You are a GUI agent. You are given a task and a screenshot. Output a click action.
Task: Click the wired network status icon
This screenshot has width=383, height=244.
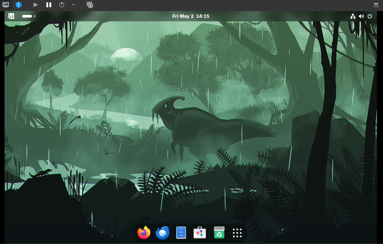tap(353, 16)
